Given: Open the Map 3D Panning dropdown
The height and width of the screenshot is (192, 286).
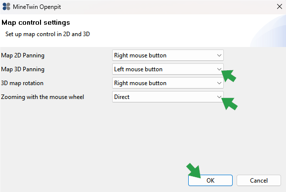Looking at the screenshot, I should point(168,69).
